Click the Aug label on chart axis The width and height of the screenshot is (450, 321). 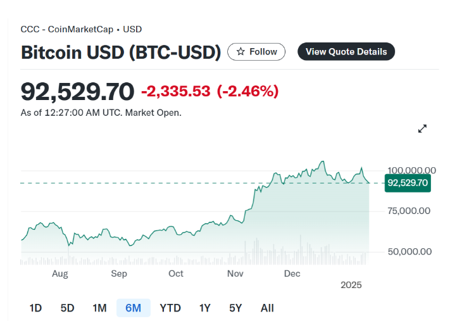click(59, 274)
